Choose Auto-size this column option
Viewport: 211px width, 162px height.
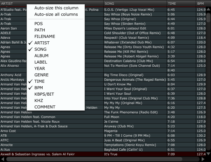pyautogui.click(x=56, y=8)
